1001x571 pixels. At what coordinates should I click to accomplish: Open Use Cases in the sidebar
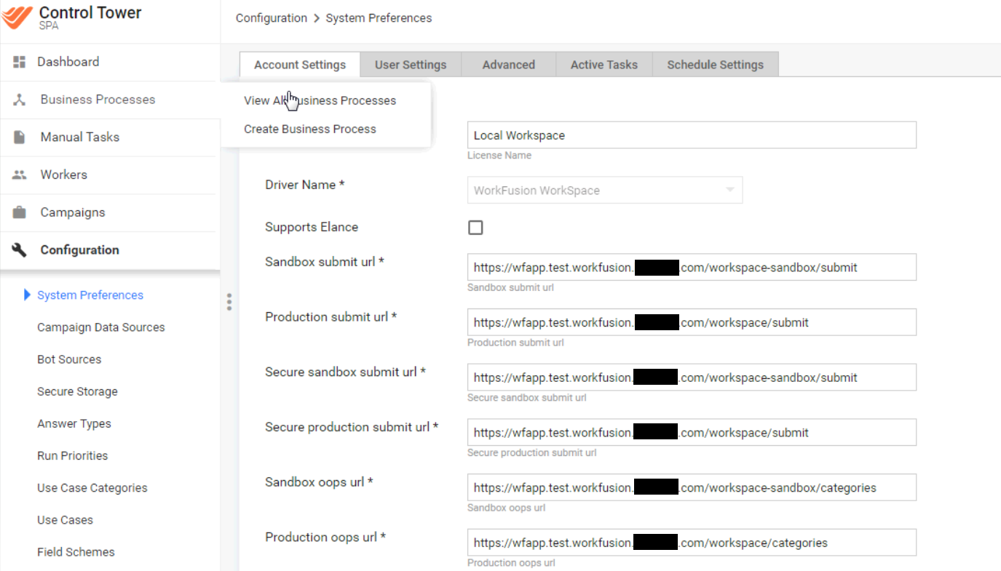pos(66,519)
